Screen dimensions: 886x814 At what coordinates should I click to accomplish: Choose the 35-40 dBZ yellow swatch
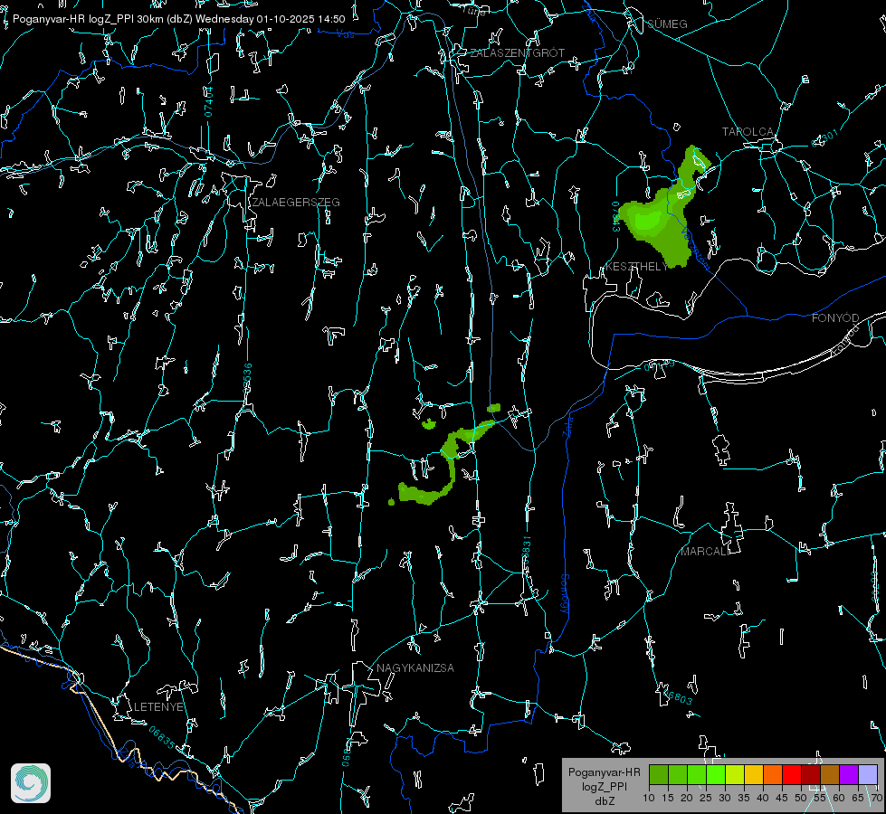[x=755, y=774]
